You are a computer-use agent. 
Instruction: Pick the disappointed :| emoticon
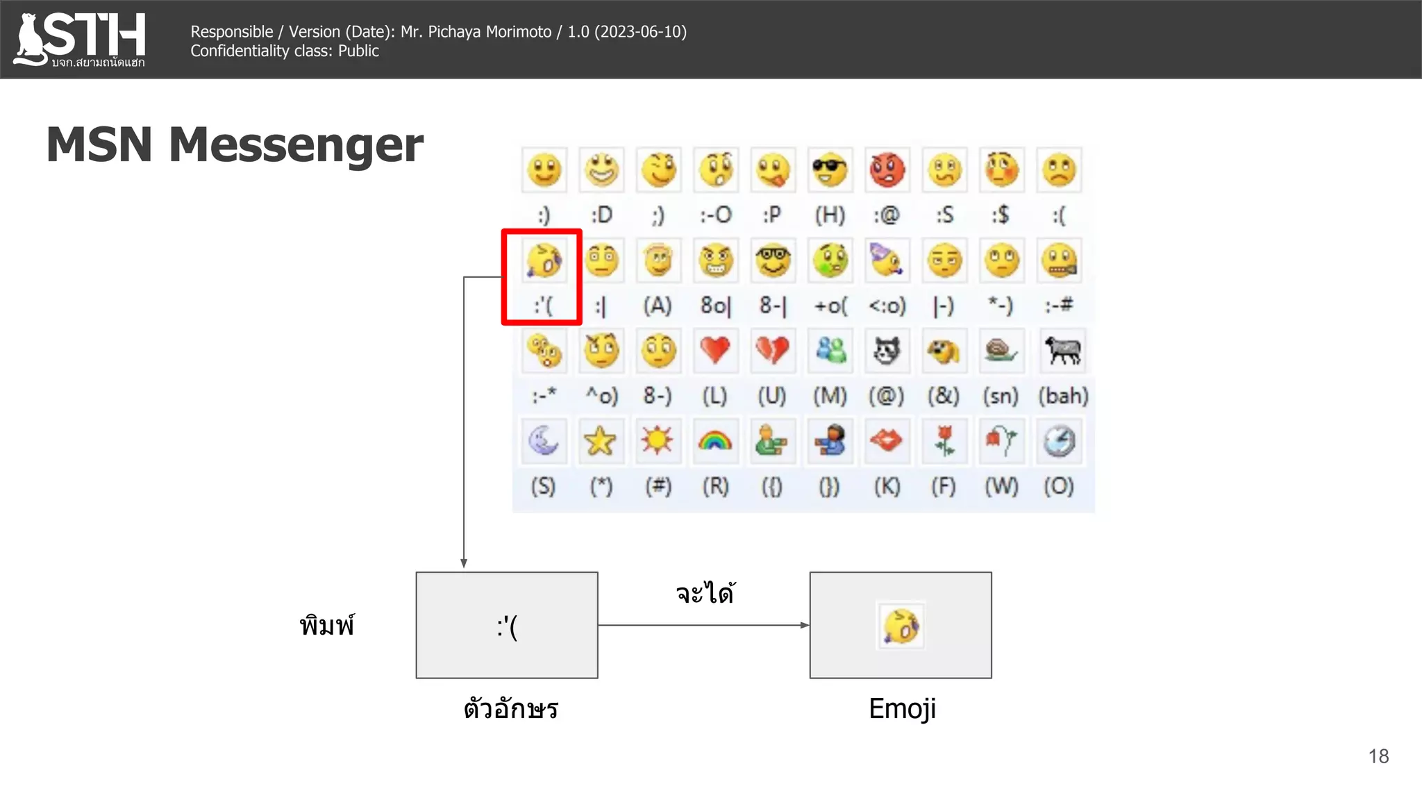pos(601,260)
